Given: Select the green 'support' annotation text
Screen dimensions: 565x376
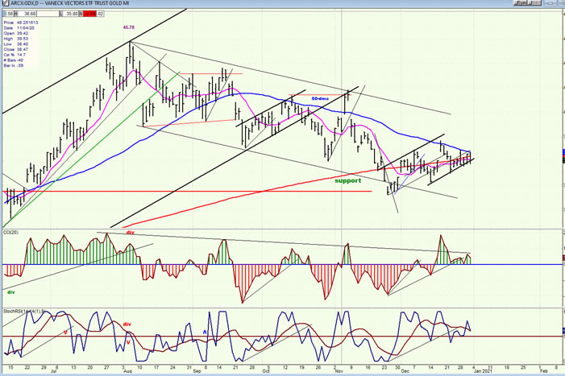Looking at the screenshot, I should click(348, 180).
